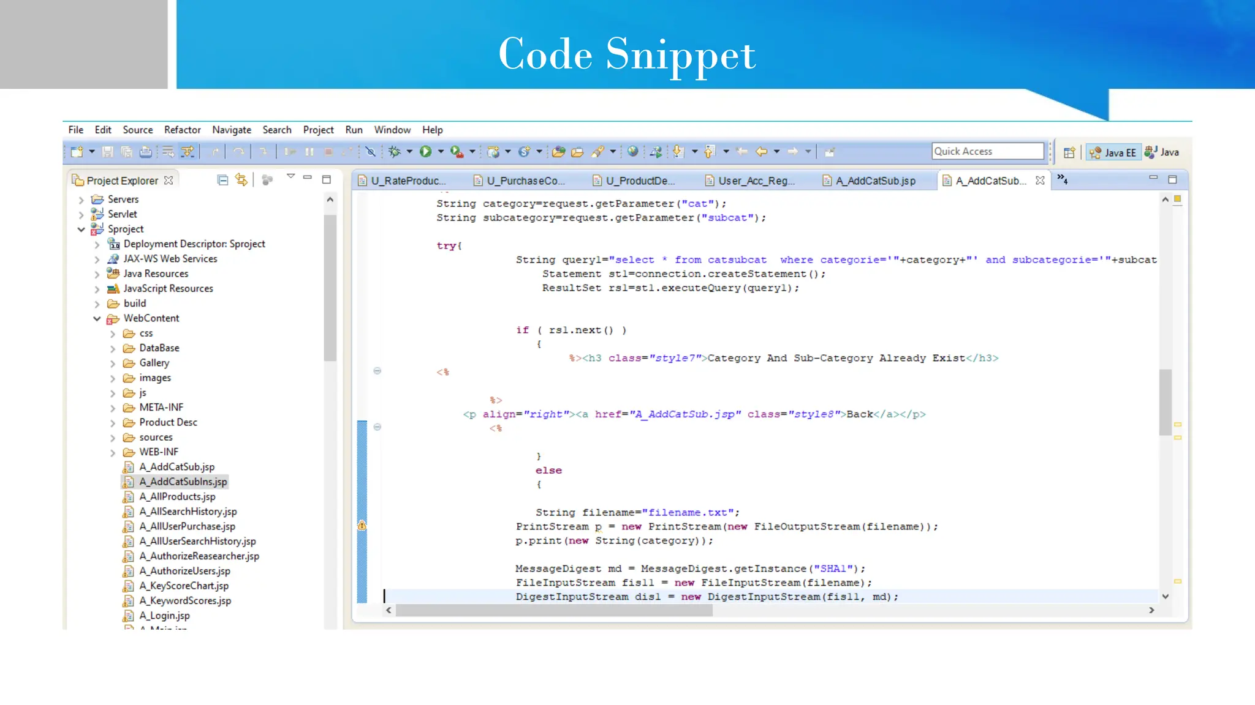This screenshot has width=1255, height=705.
Task: Close the active A_AddCatSub... editor tab
Action: [1040, 181]
